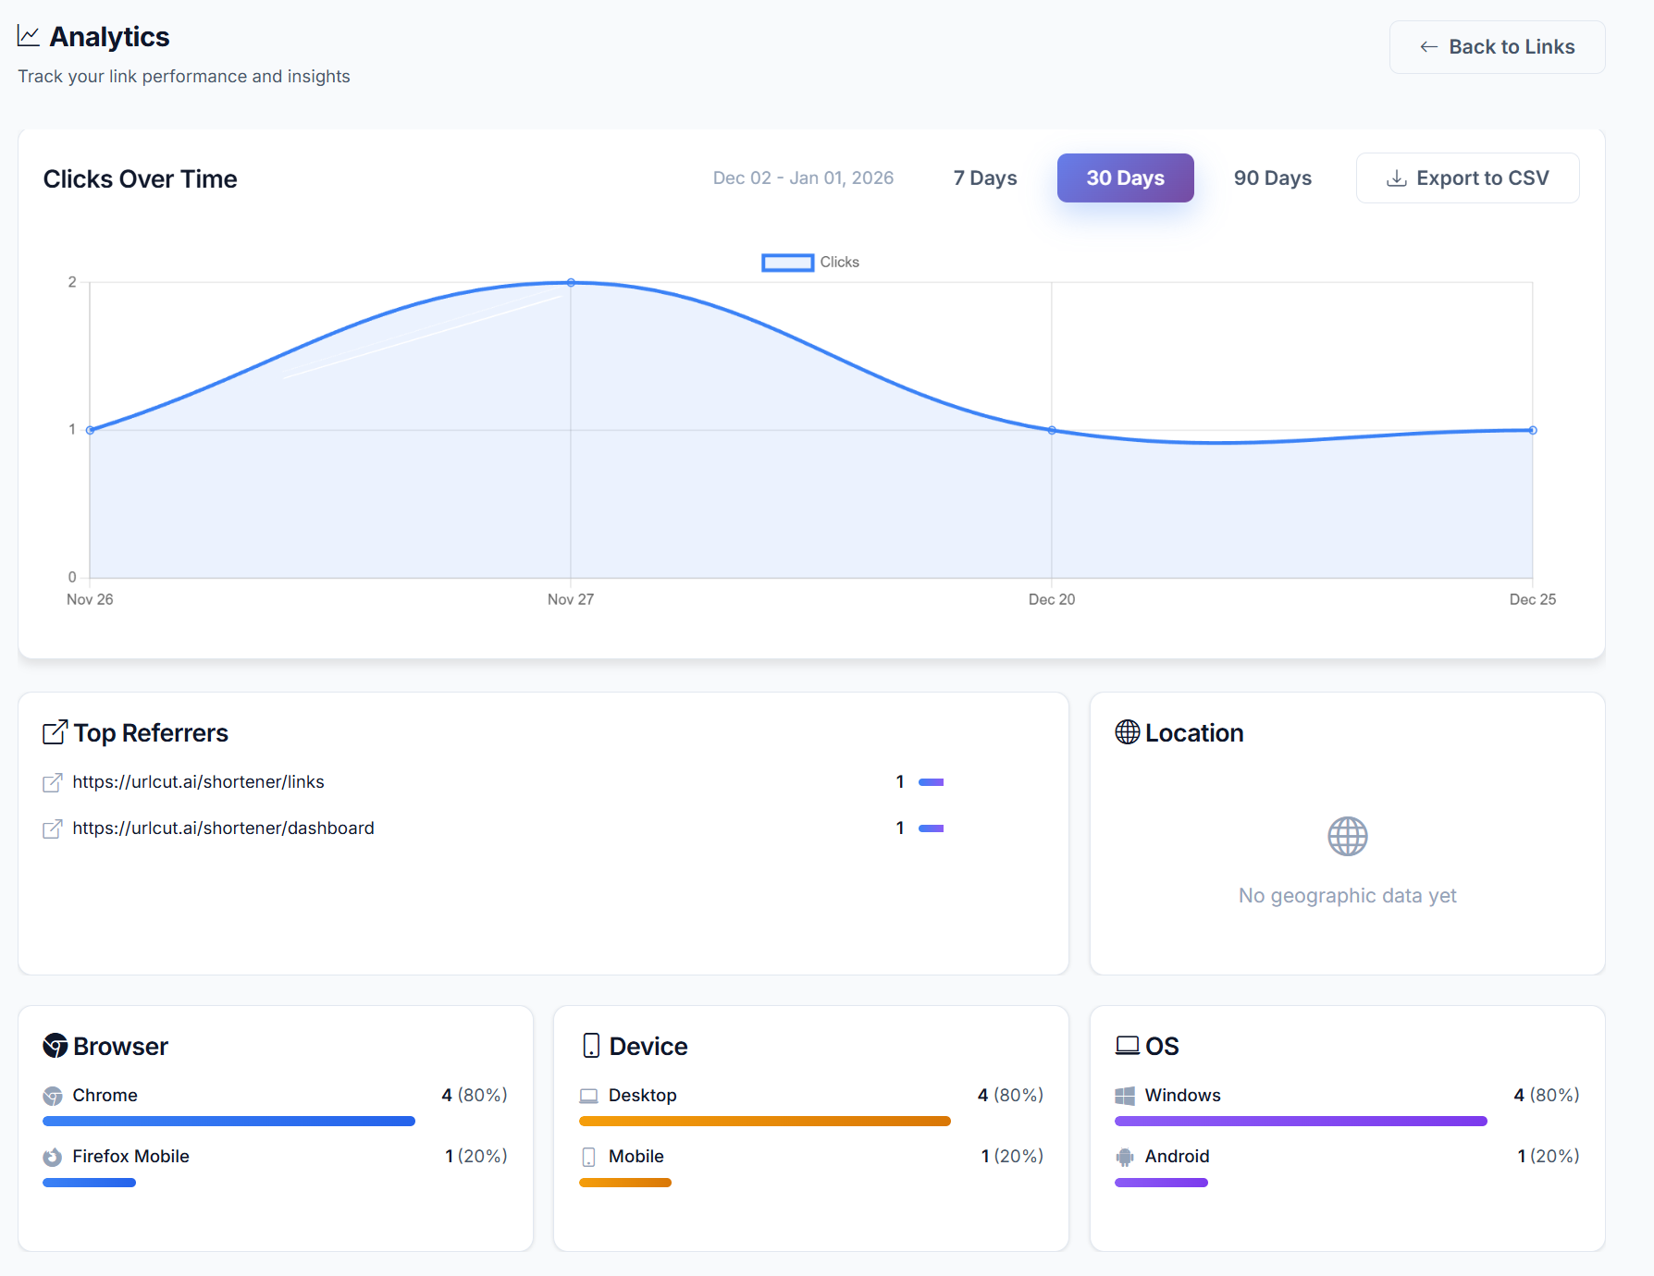Open the urlcut.ai/shortener/links referrer link
1654x1276 pixels.
199,781
